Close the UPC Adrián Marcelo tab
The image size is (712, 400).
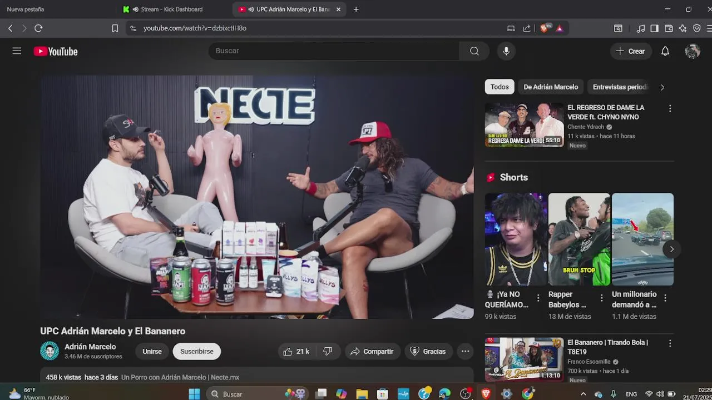point(338,9)
